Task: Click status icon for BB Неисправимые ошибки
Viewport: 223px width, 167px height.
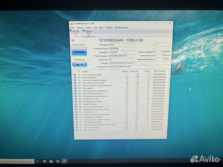Action: 76,101
